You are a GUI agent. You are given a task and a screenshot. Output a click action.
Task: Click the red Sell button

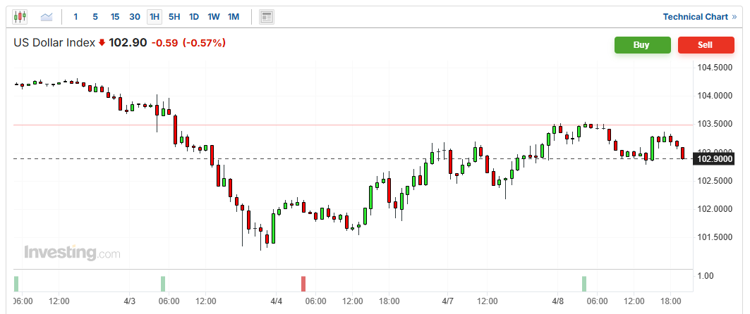coord(706,45)
